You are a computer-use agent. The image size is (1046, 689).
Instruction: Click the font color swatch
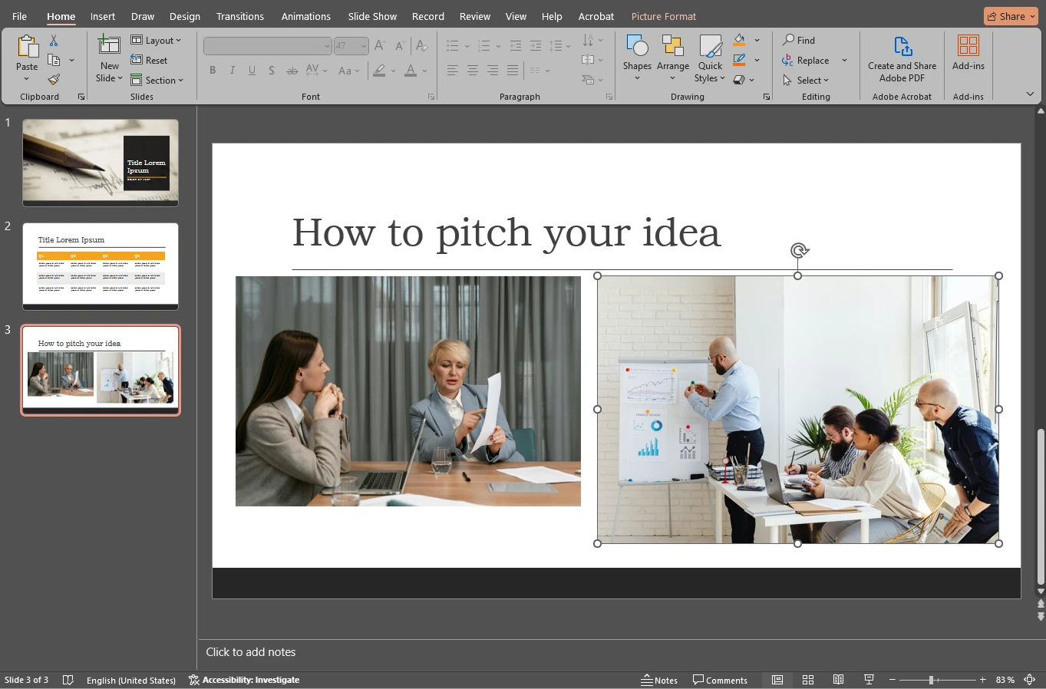411,71
